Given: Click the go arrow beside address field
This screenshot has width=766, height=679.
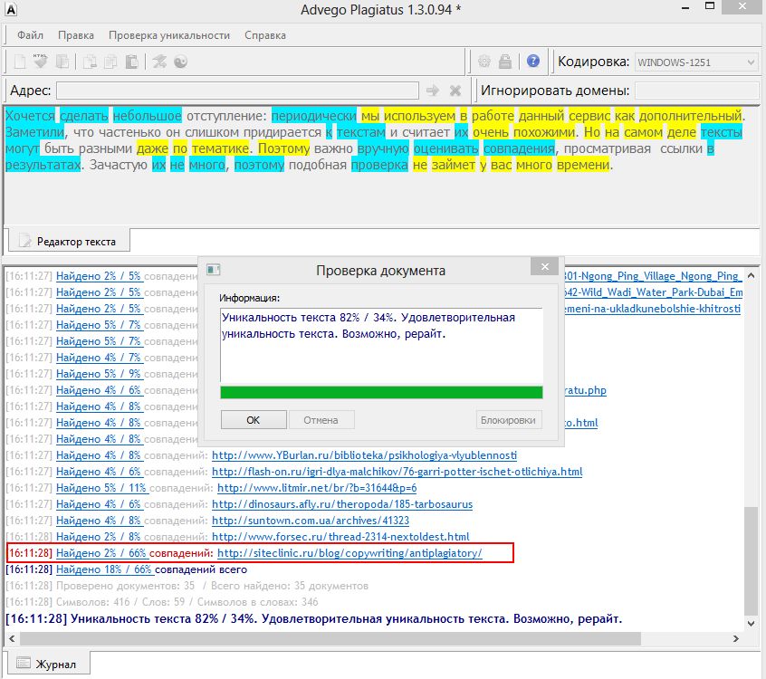Looking at the screenshot, I should (432, 91).
